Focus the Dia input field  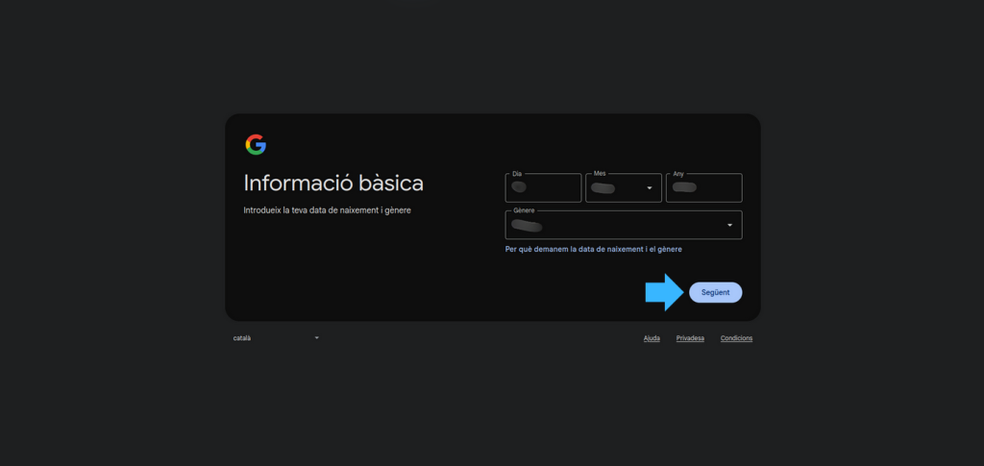pos(543,188)
